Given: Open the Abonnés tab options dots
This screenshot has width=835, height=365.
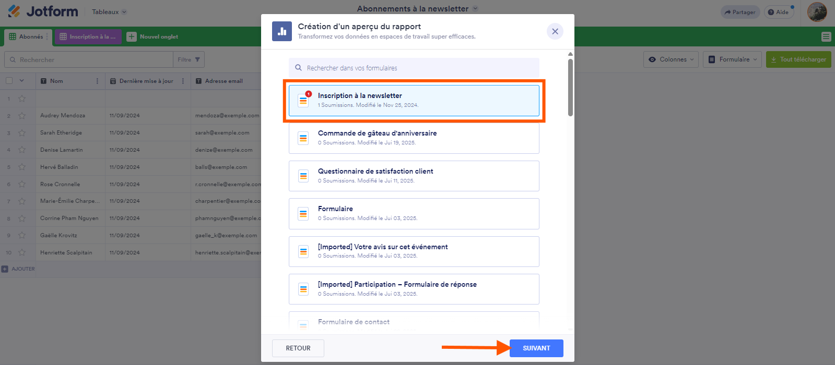Looking at the screenshot, I should (47, 36).
